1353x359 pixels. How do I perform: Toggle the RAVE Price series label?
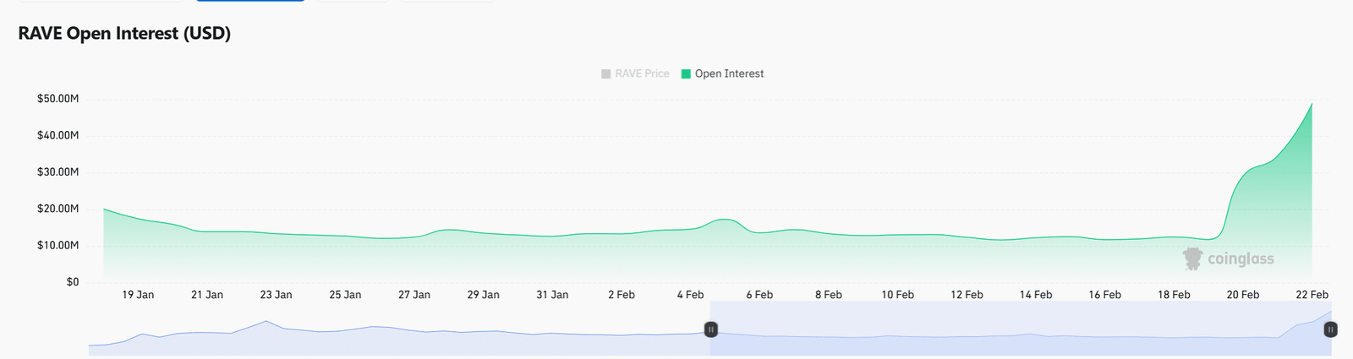pyautogui.click(x=642, y=74)
